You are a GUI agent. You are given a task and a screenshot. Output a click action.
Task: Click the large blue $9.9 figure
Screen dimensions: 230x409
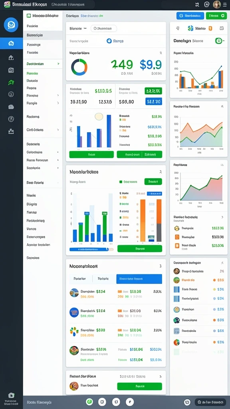point(151,64)
